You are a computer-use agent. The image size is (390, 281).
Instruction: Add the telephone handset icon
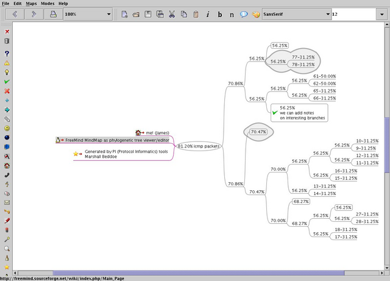point(7,175)
